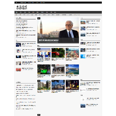Screen dimensions: 116x116
Task: Click the first link in the black top bar
Action: (x=16, y=3)
